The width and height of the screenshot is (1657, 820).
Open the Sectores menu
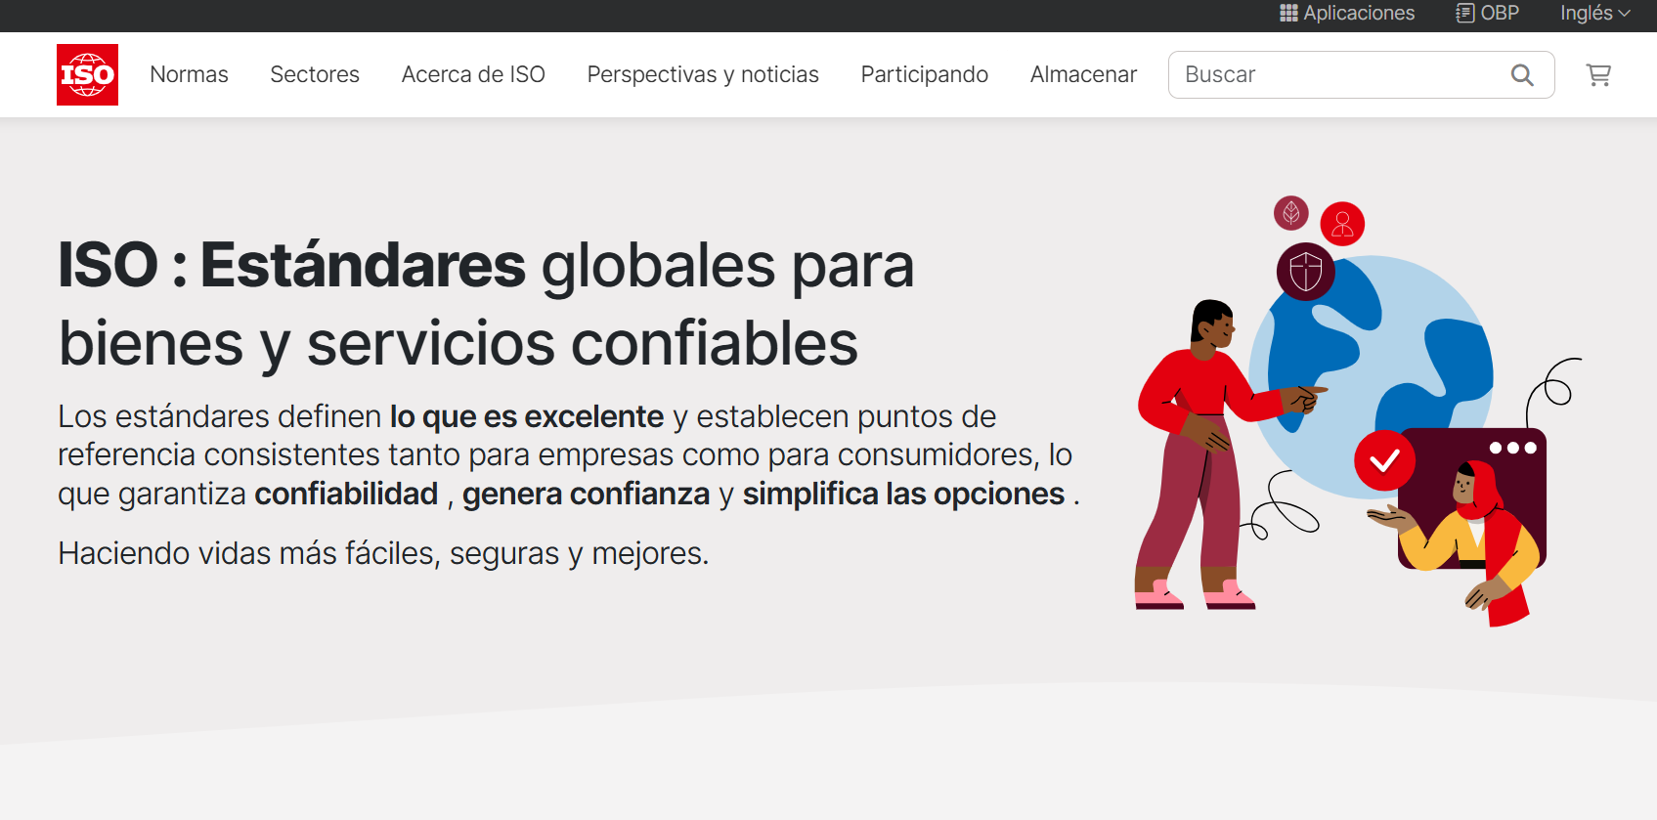point(315,74)
